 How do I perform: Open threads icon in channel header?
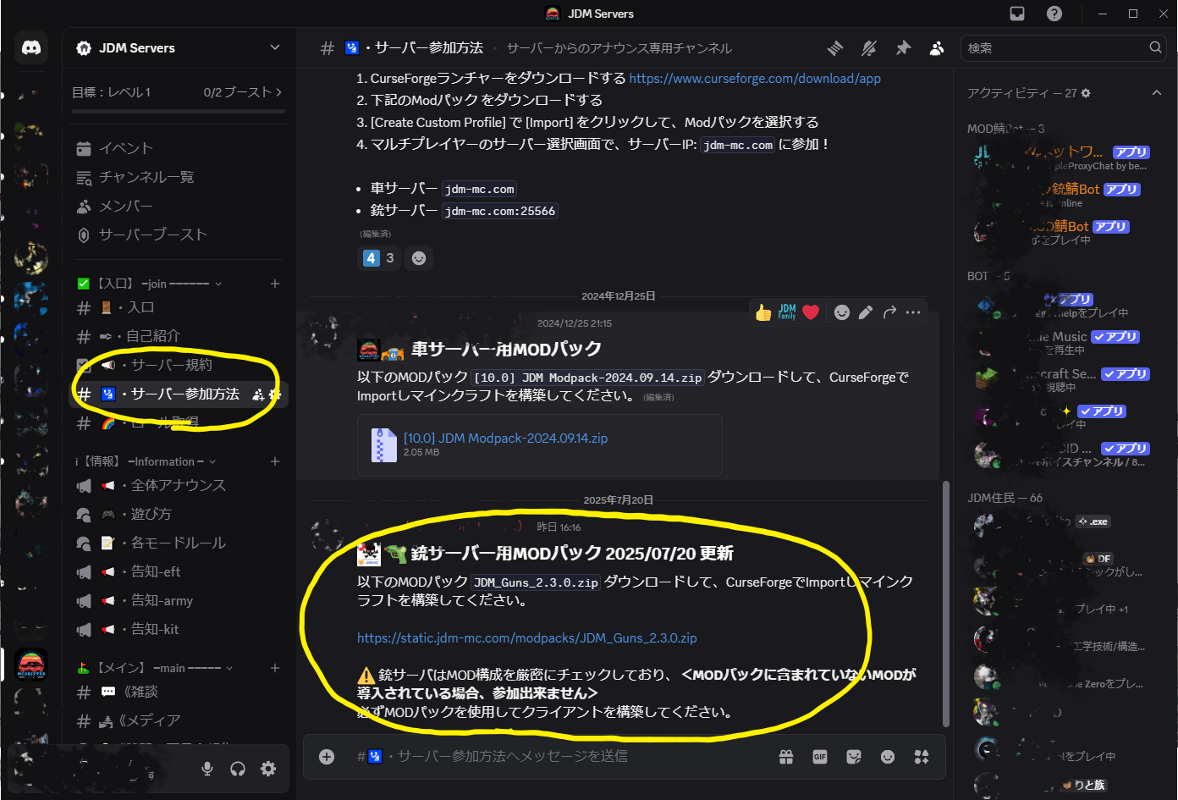(835, 48)
